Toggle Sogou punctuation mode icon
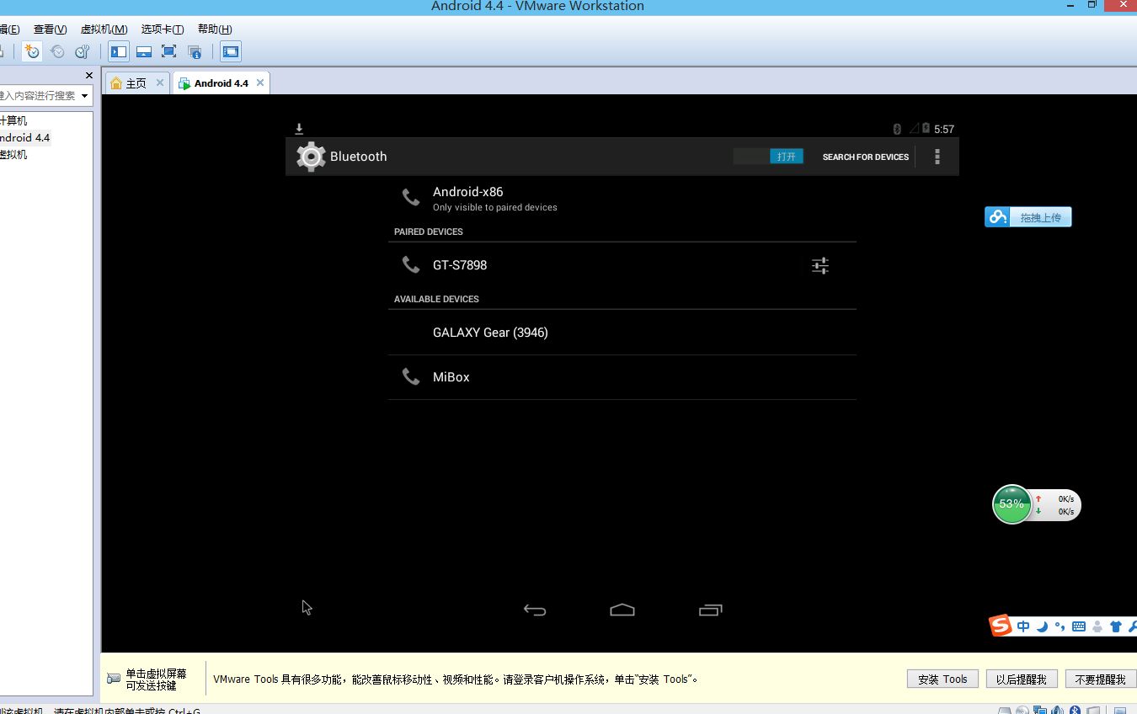The image size is (1137, 714). 1060,626
